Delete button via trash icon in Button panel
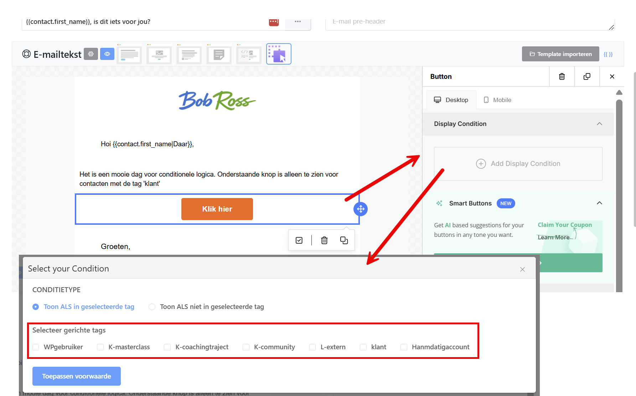Image resolution: width=636 pixels, height=396 pixels. (562, 76)
